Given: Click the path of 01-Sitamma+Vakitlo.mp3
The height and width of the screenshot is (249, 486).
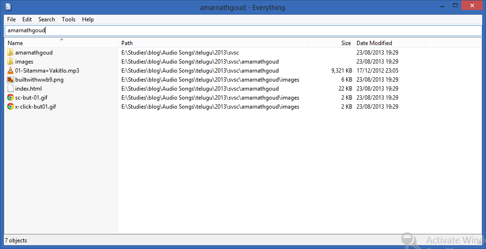Looking at the screenshot, I should tap(200, 70).
